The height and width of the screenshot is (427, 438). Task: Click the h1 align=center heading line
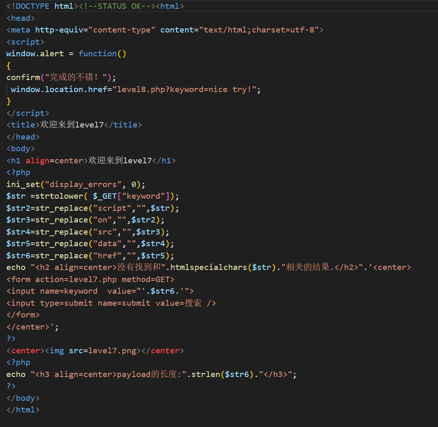(x=91, y=160)
